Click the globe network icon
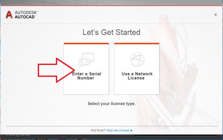This screenshot has height=140, width=223. pyautogui.click(x=137, y=59)
